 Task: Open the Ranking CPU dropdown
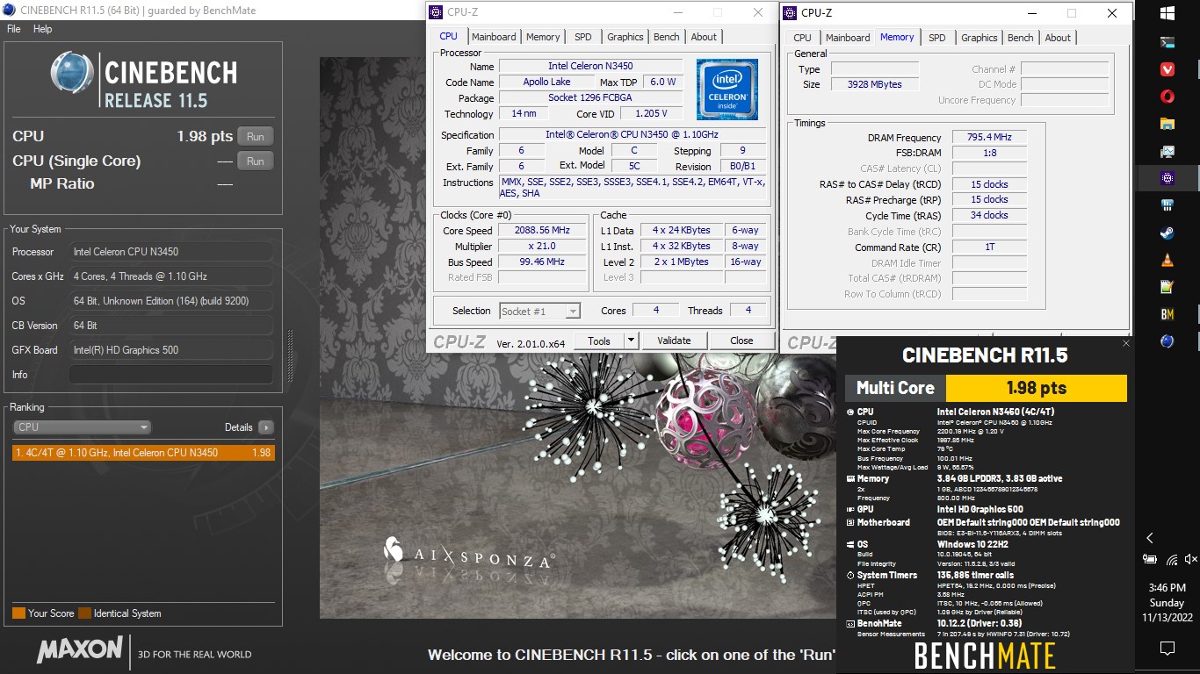point(83,427)
